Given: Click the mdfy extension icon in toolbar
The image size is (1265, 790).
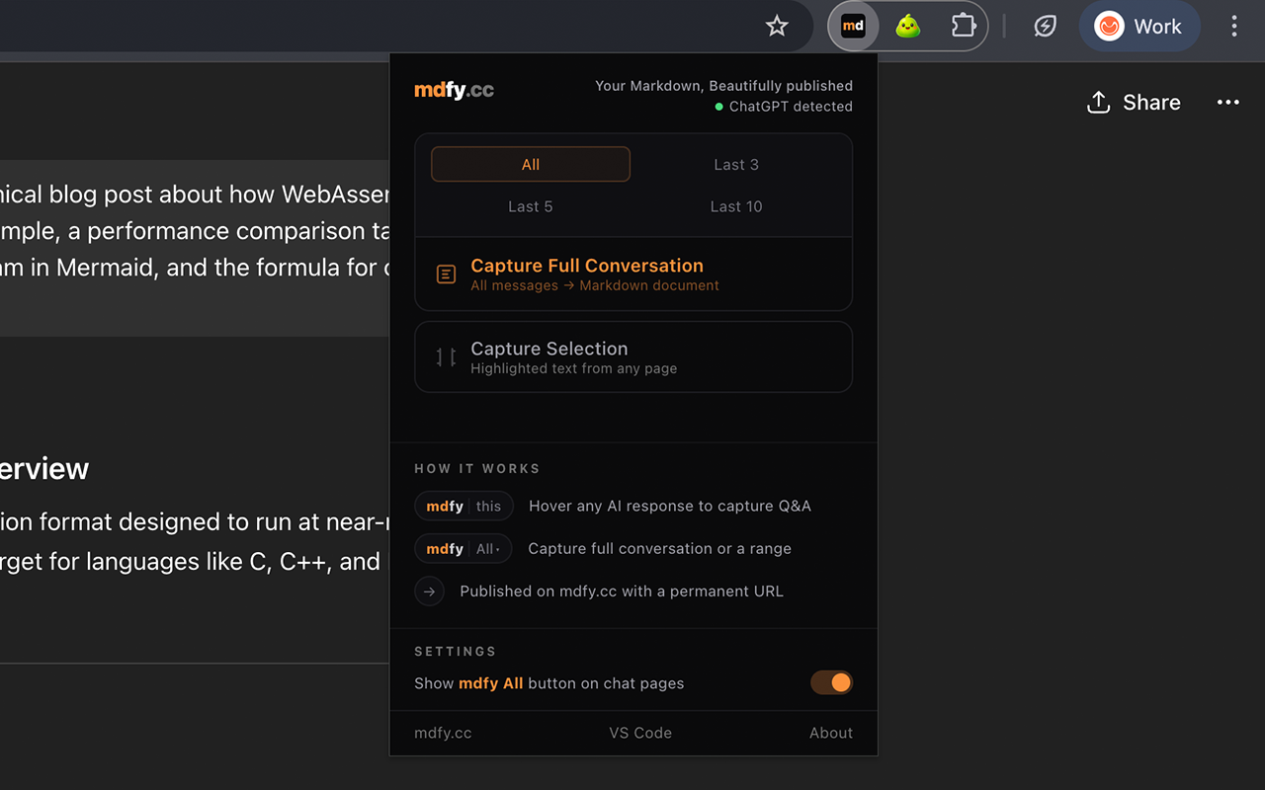Looking at the screenshot, I should point(853,27).
